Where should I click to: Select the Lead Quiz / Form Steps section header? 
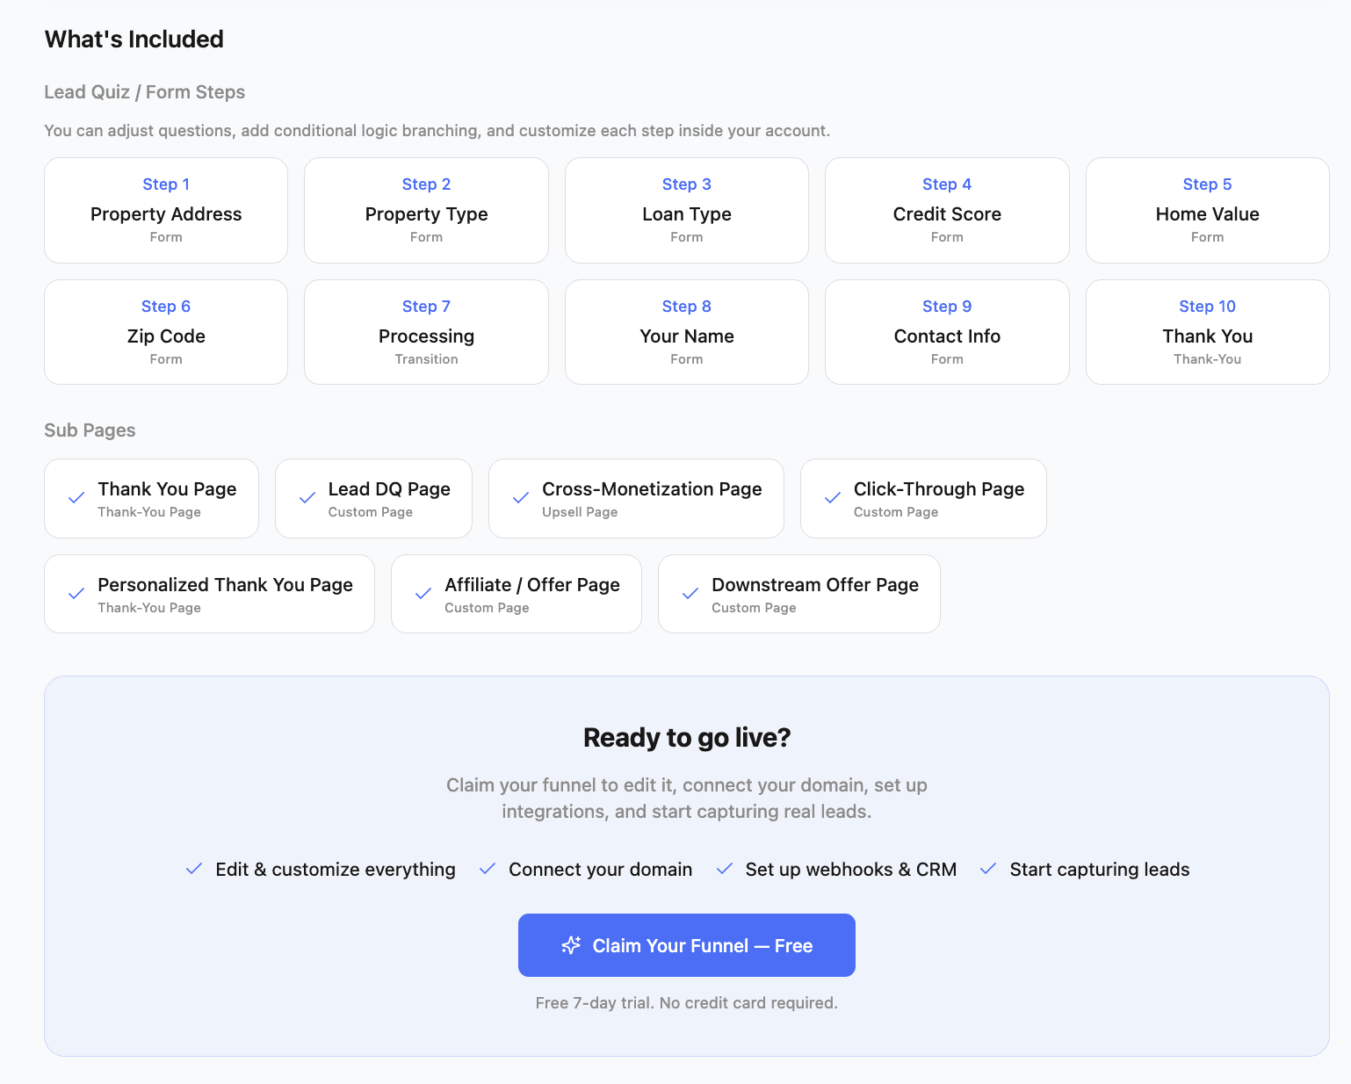(144, 91)
